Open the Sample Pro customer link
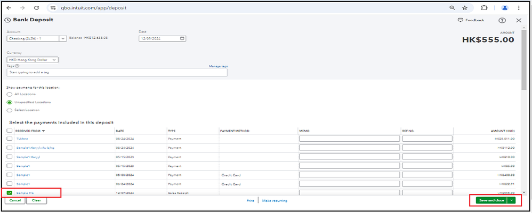 [x=25, y=193]
